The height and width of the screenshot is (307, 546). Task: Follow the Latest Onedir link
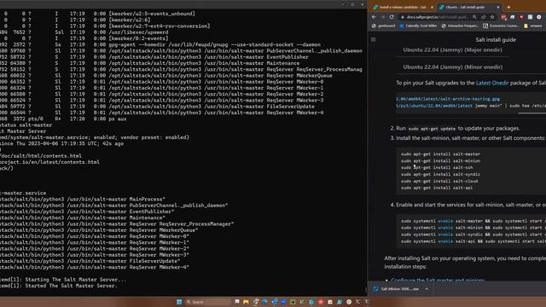(492, 83)
